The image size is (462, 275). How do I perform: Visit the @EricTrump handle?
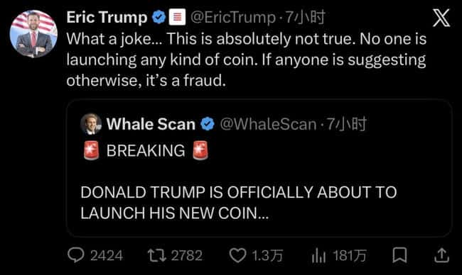tap(232, 17)
